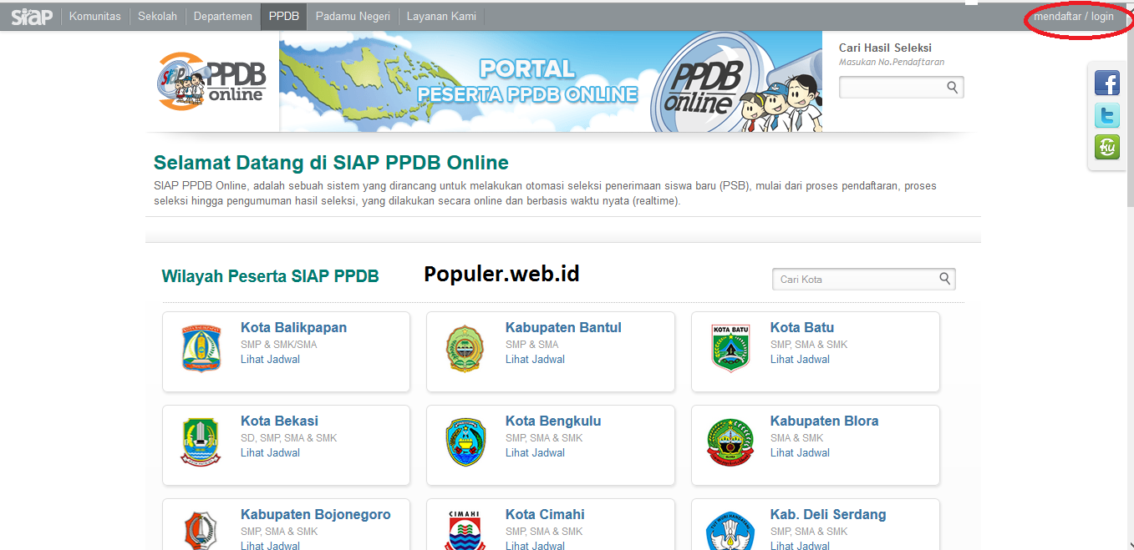
Task: Open the Kota Bengkulu link
Action: coord(553,421)
